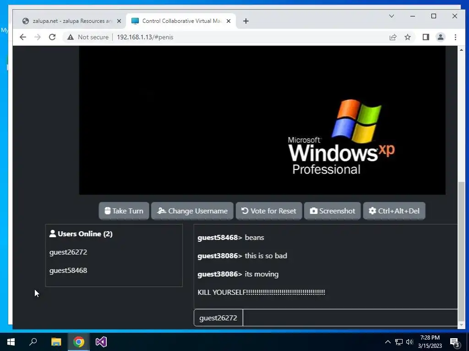Click the Not secure warning icon

pos(70,37)
